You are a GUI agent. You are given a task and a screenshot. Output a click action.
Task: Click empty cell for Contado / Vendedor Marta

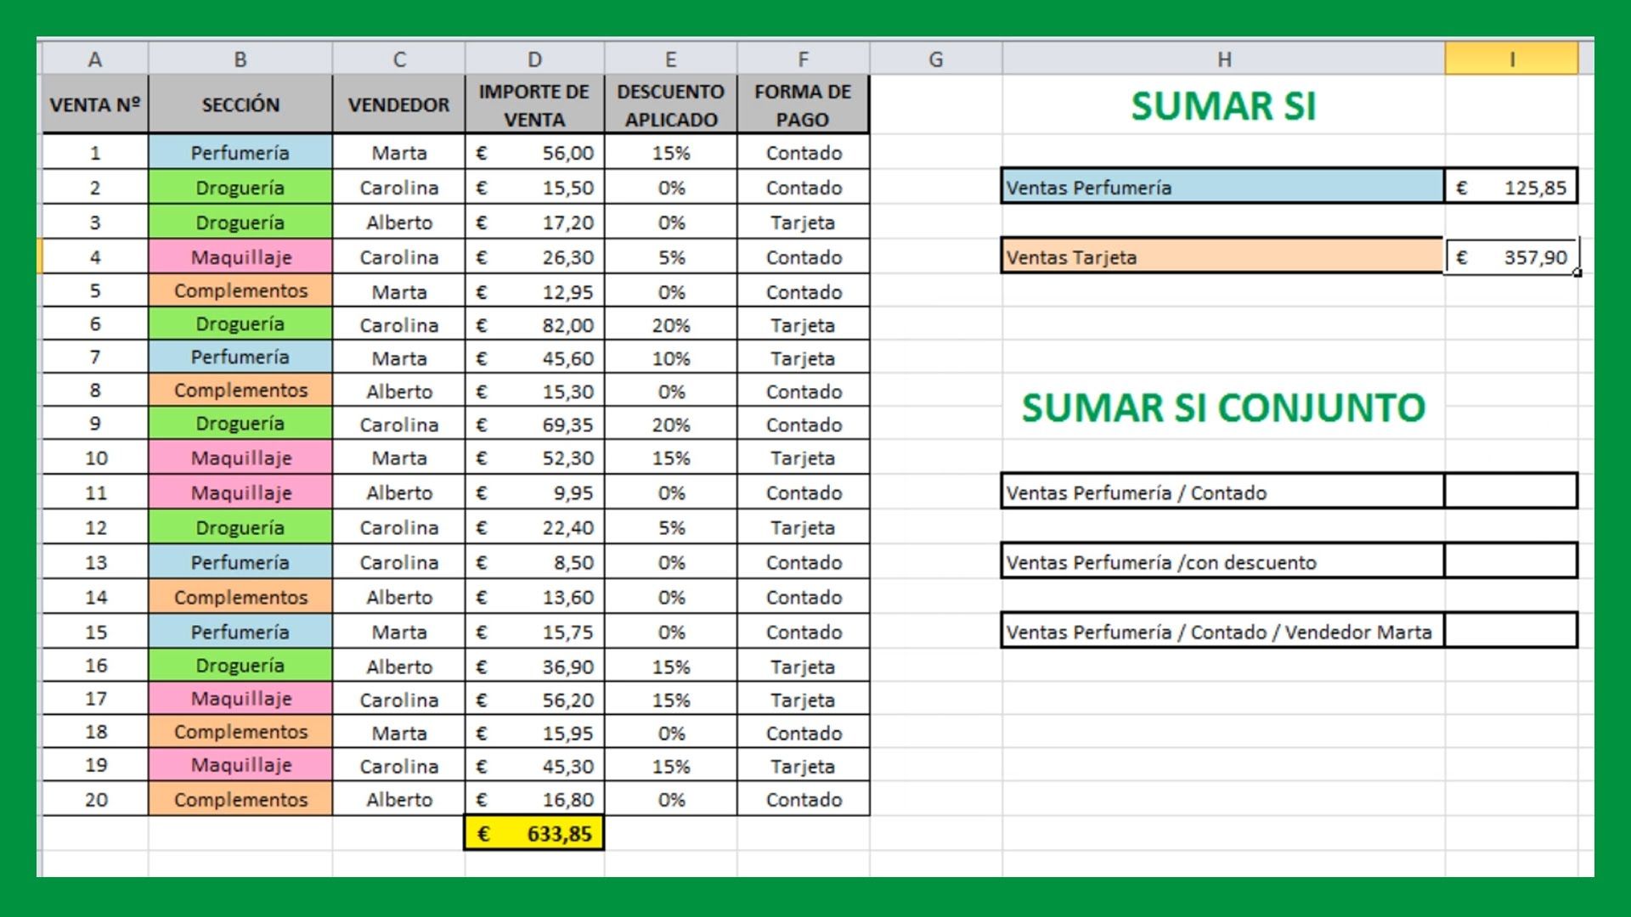[1511, 631]
